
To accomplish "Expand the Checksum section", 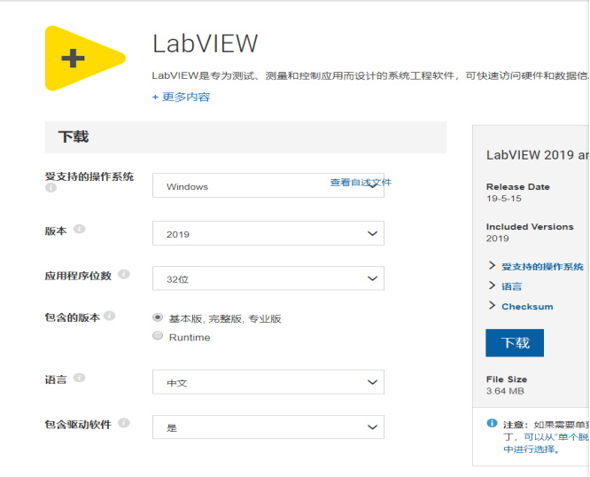I will click(527, 307).
